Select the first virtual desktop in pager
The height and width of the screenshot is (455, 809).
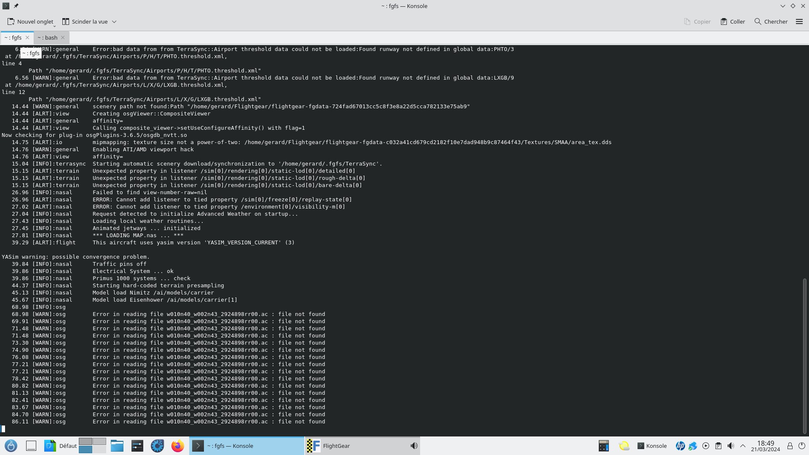click(x=85, y=442)
